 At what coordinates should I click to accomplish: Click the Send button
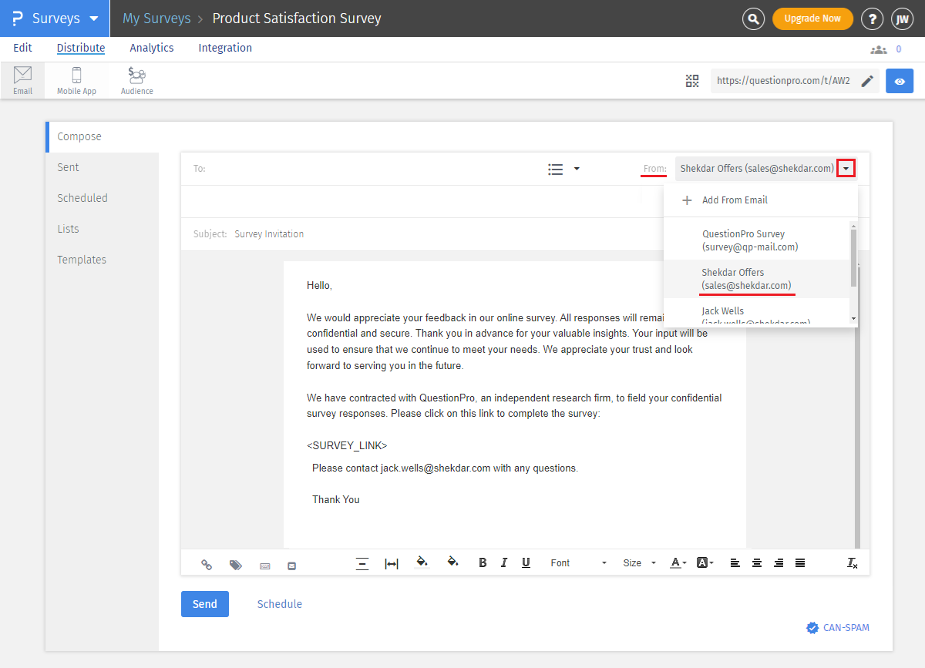tap(204, 604)
